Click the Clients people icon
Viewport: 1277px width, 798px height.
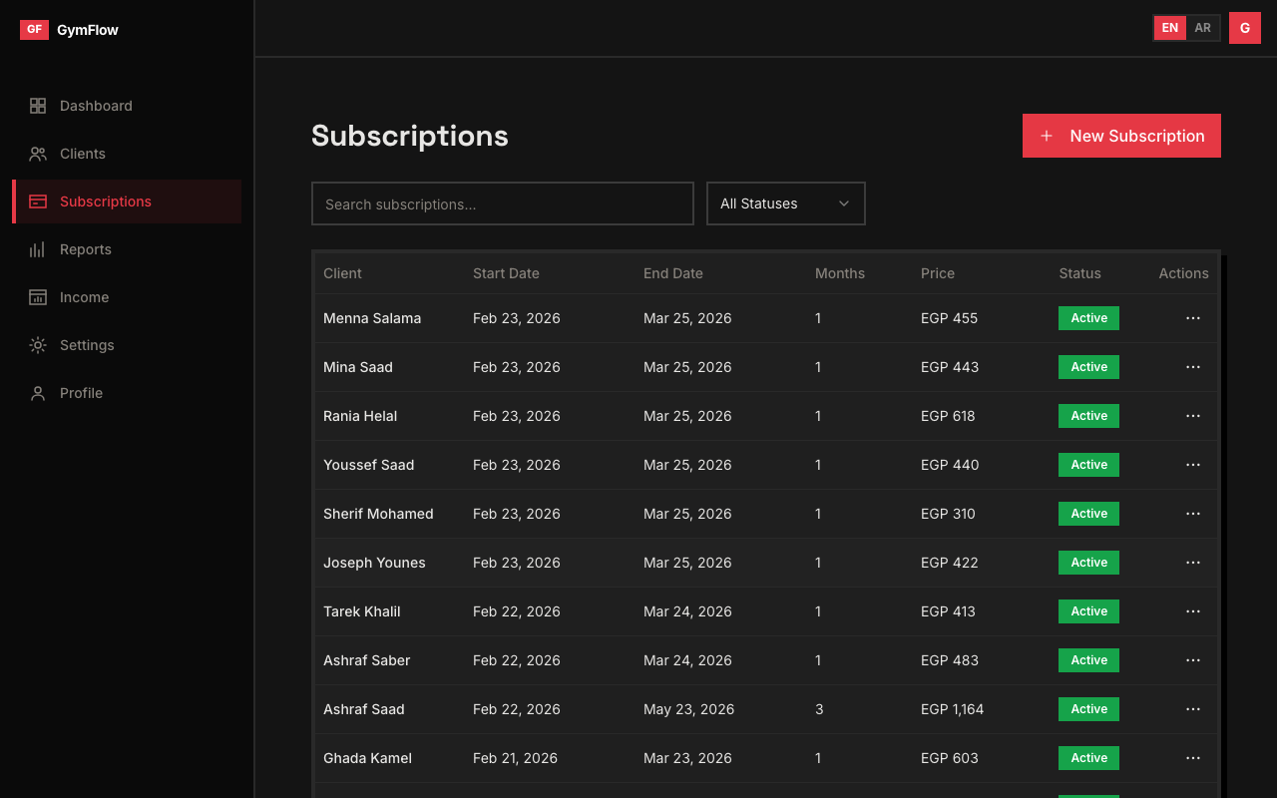[38, 154]
